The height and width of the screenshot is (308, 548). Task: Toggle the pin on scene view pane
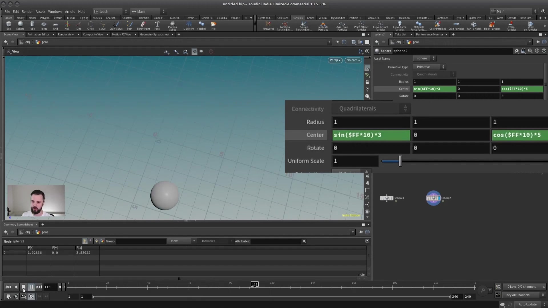pyautogui.click(x=337, y=42)
